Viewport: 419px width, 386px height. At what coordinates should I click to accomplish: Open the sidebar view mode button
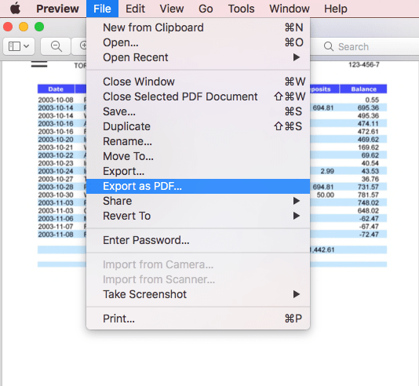click(19, 46)
